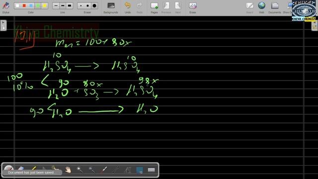Select the capture part of screen tool
Screen dimensions: 318x179
(140, 170)
